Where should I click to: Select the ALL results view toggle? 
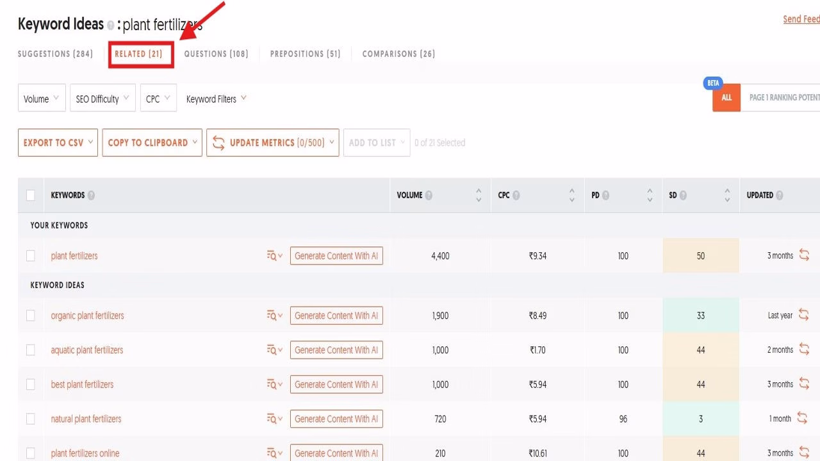[x=726, y=97]
